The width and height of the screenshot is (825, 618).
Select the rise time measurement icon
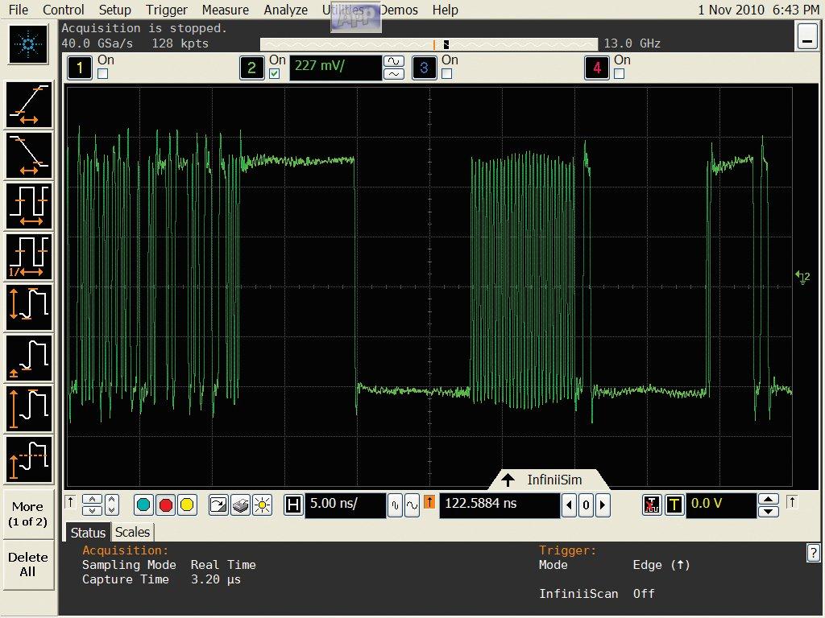(30, 105)
